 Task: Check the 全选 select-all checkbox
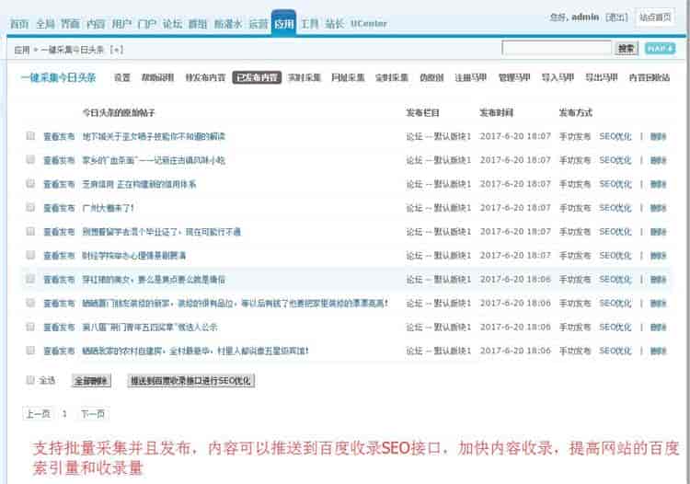click(30, 379)
